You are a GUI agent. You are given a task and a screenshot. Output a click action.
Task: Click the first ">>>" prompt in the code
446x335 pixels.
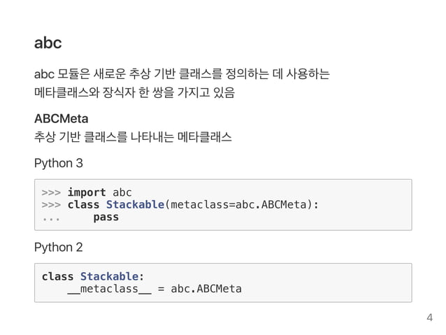51,193
